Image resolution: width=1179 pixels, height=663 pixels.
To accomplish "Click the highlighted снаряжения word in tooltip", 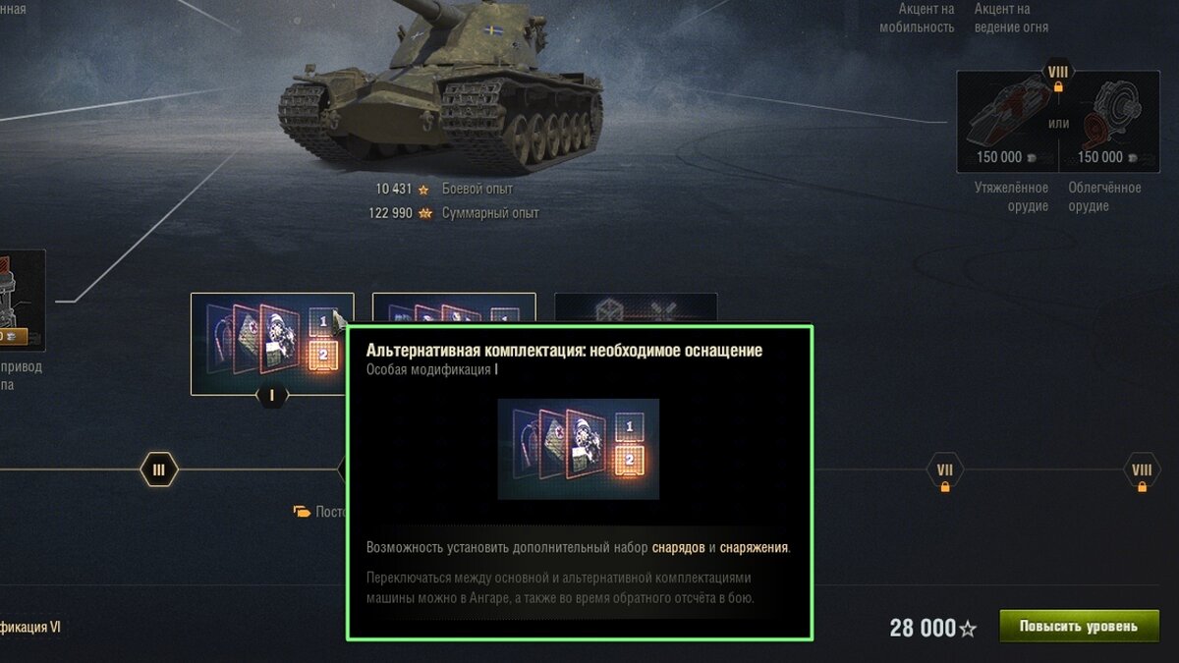I will 754,548.
